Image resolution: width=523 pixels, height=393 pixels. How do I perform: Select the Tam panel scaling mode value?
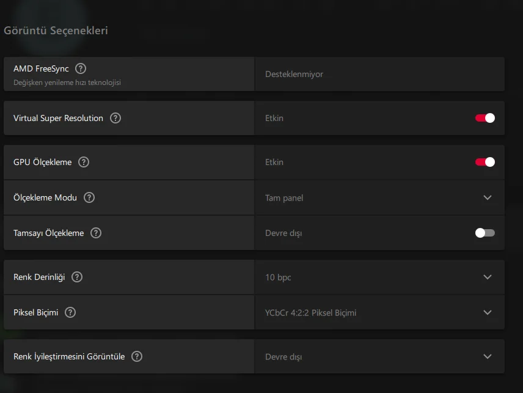[284, 198]
